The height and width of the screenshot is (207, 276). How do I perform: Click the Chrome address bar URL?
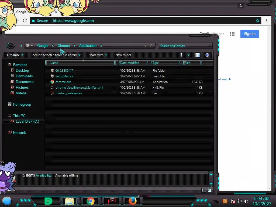point(73,20)
